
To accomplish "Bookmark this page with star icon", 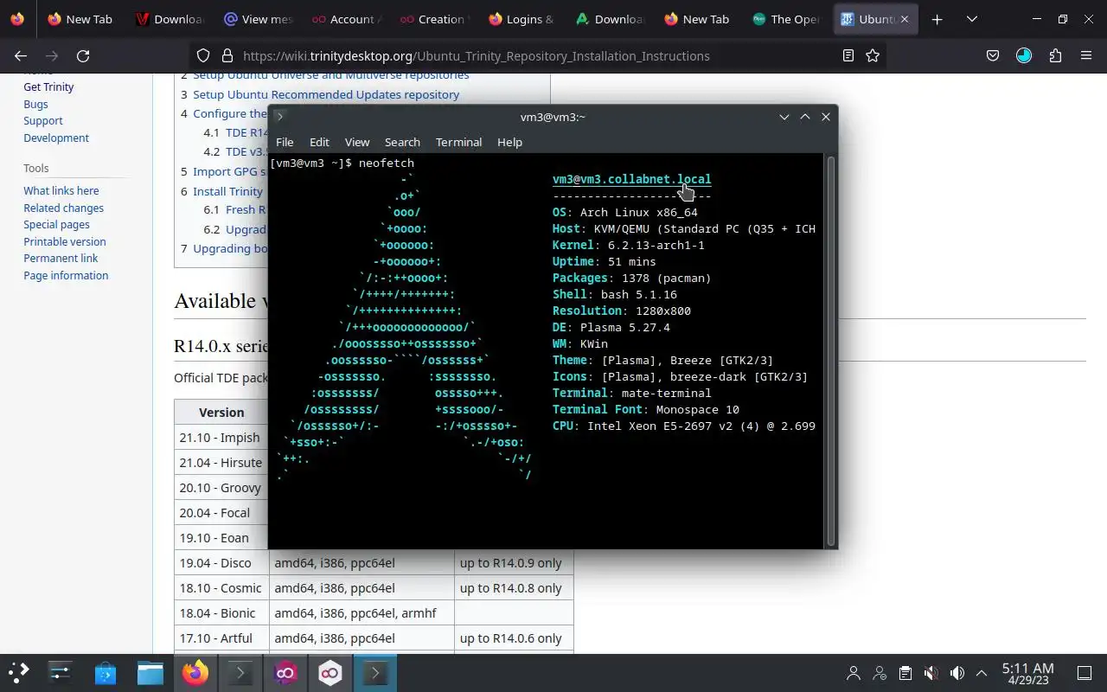I will (x=873, y=55).
